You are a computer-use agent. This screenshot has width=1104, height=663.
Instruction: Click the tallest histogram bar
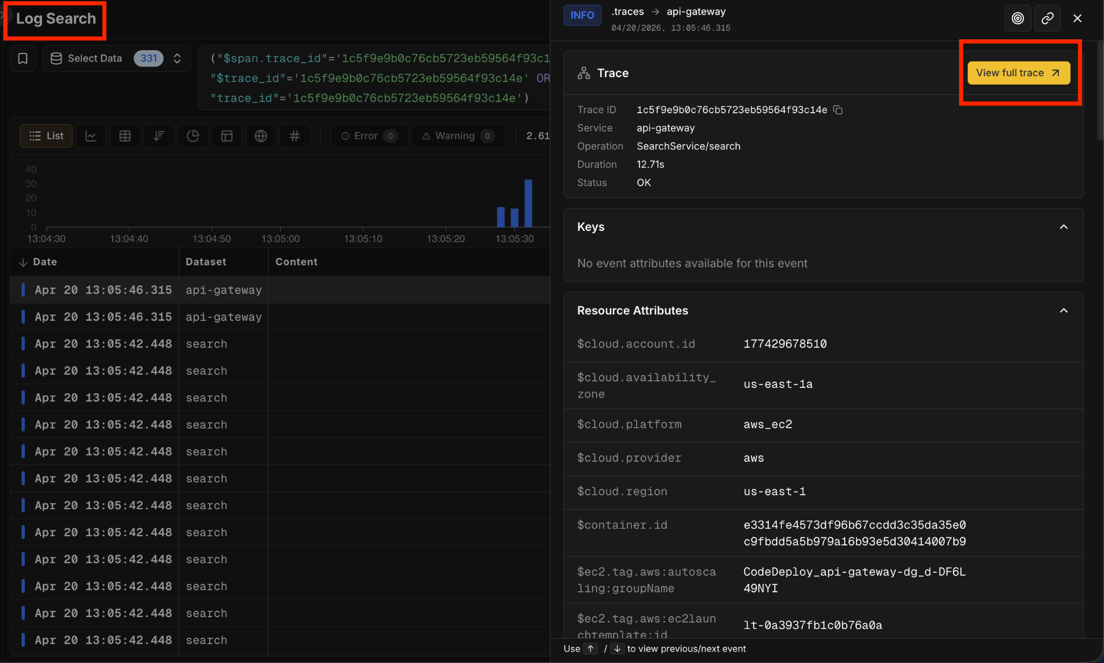pyautogui.click(x=528, y=203)
